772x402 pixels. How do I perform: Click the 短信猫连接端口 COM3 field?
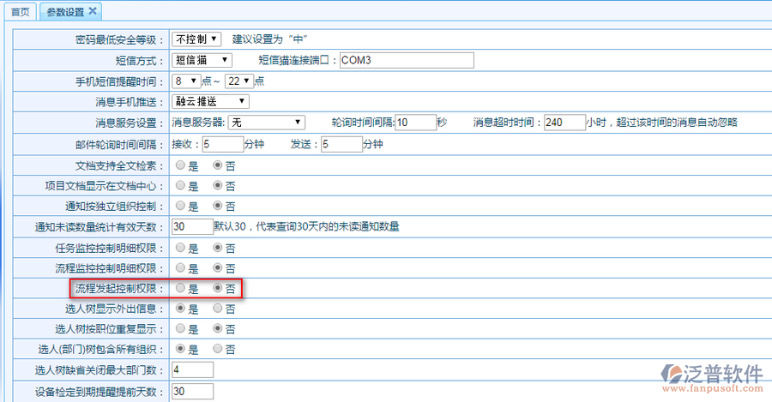tap(407, 60)
